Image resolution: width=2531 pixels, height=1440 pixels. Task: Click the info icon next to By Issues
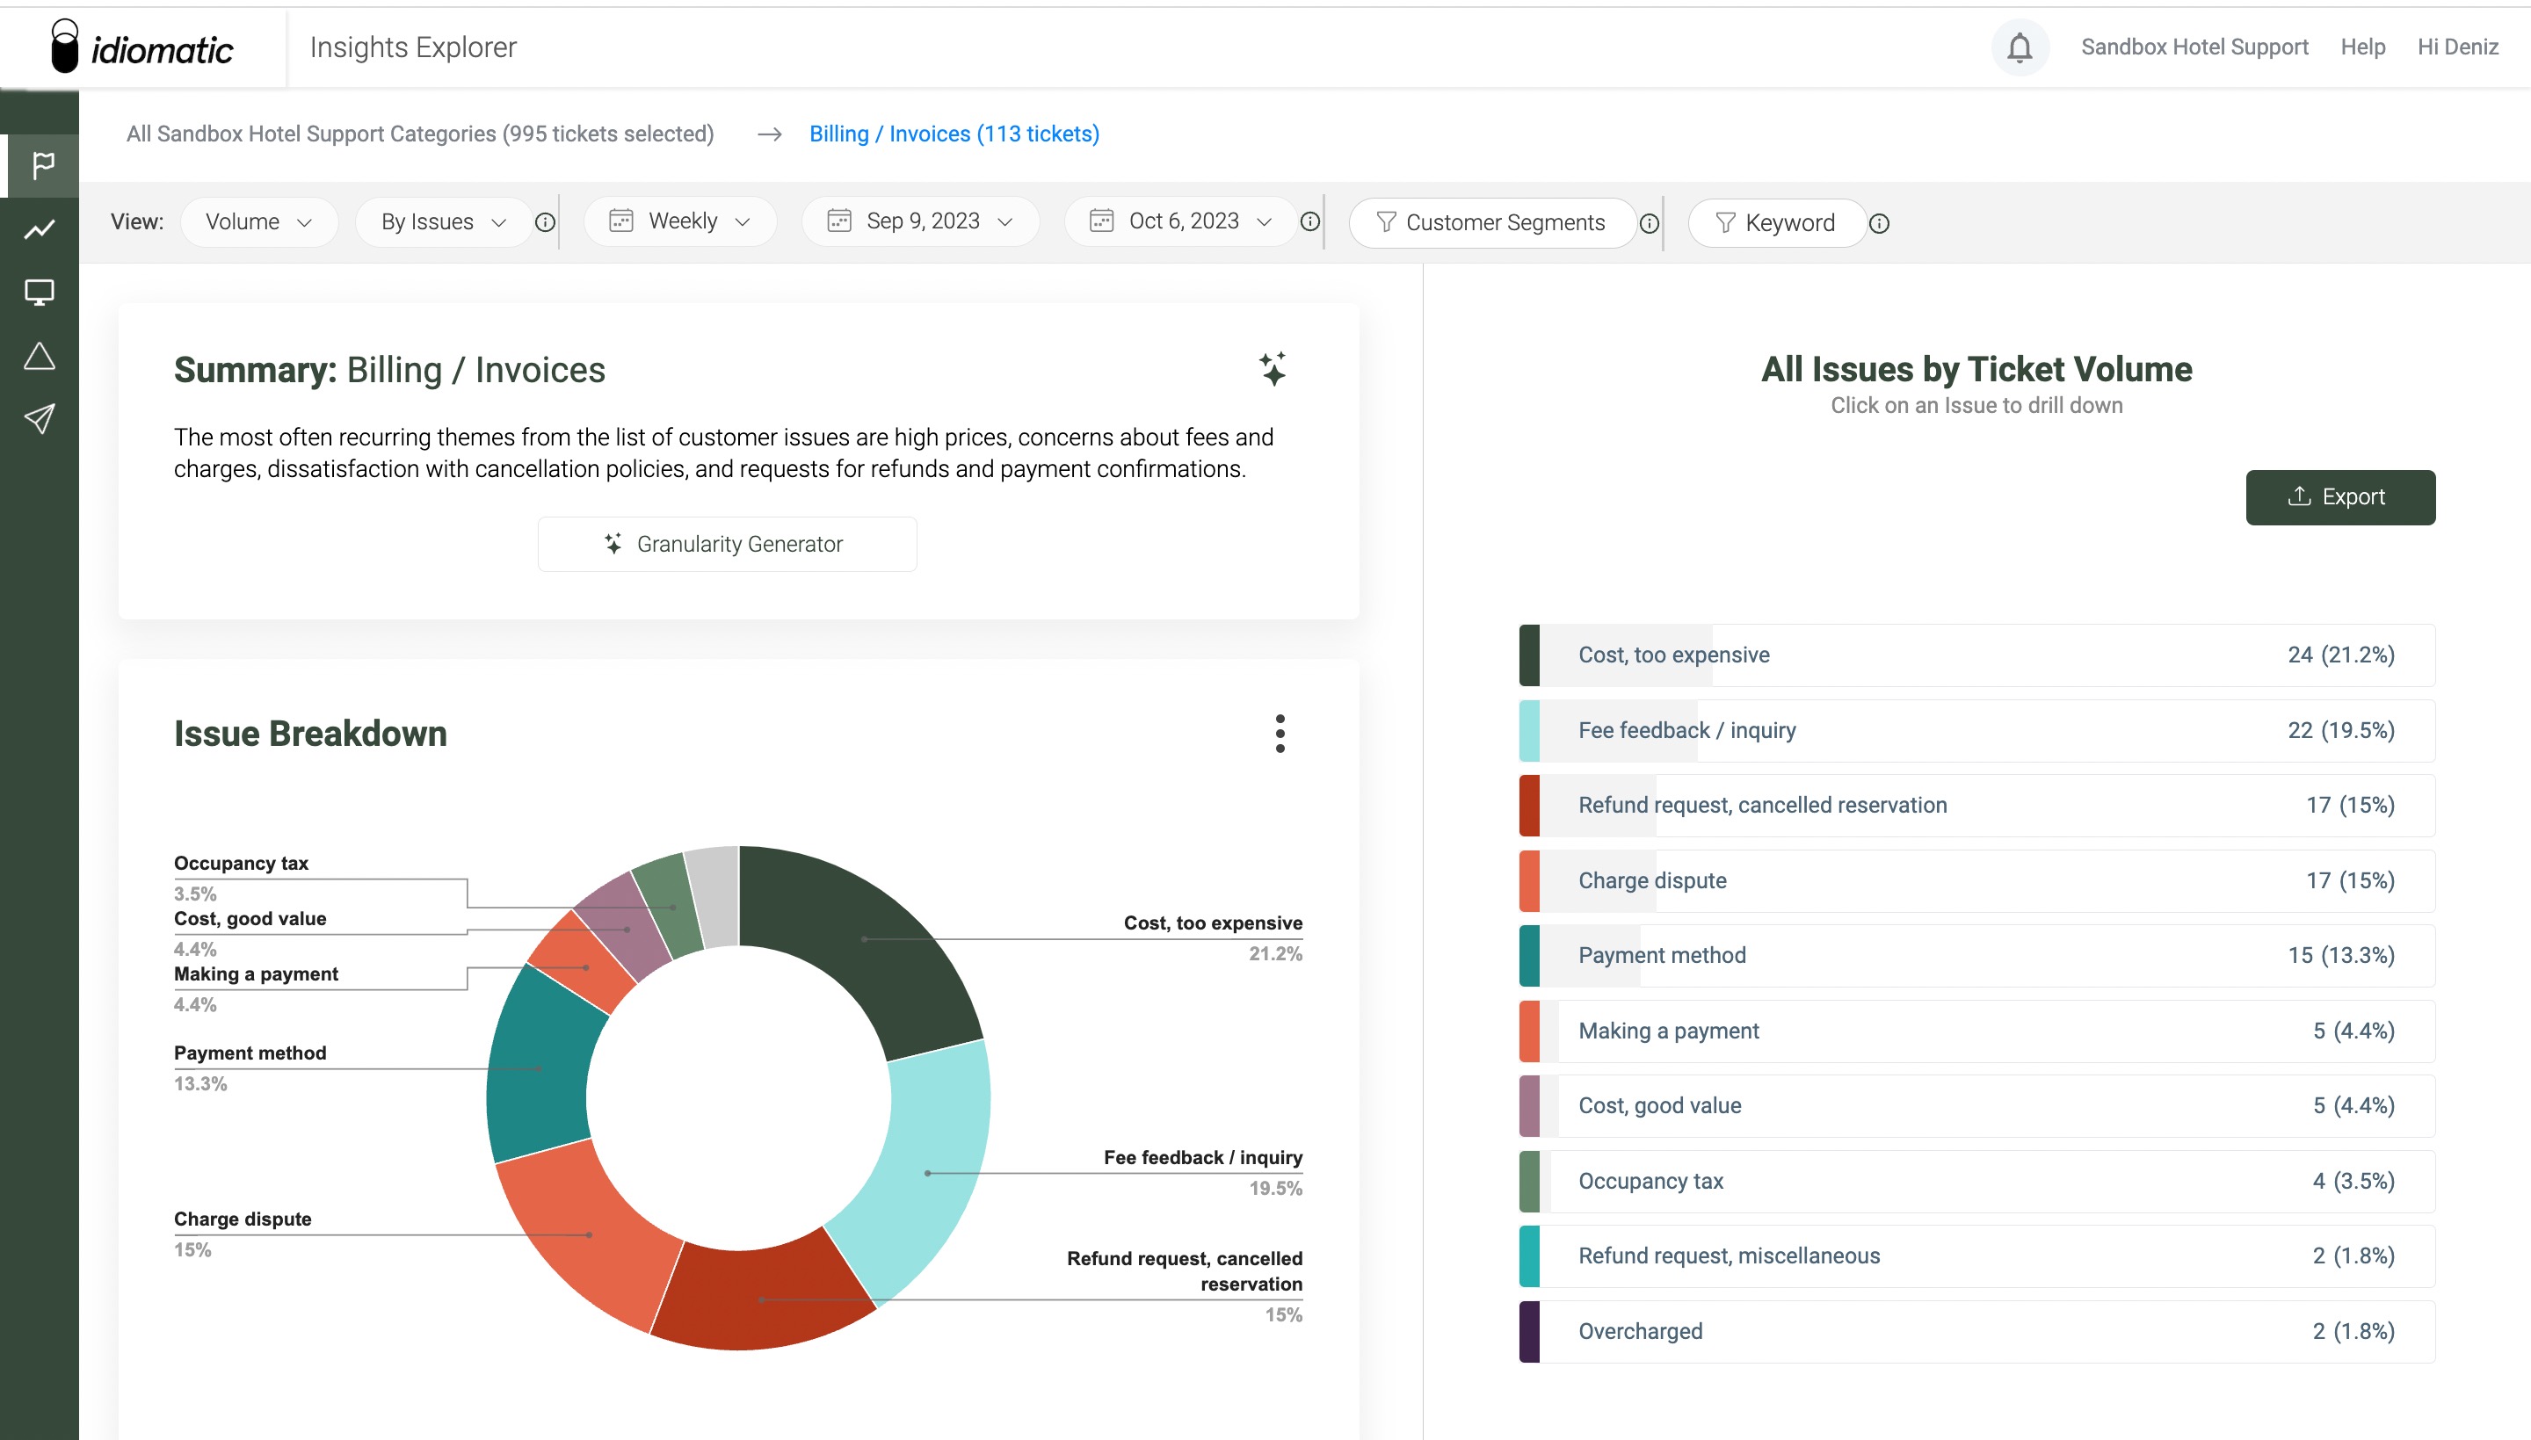[544, 221]
